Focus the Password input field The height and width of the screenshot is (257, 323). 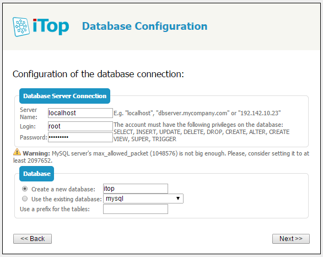(80, 137)
